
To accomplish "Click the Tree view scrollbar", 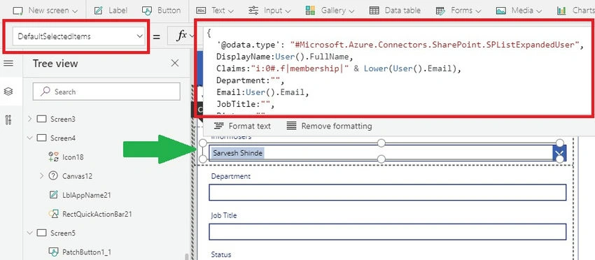I will pos(186,257).
